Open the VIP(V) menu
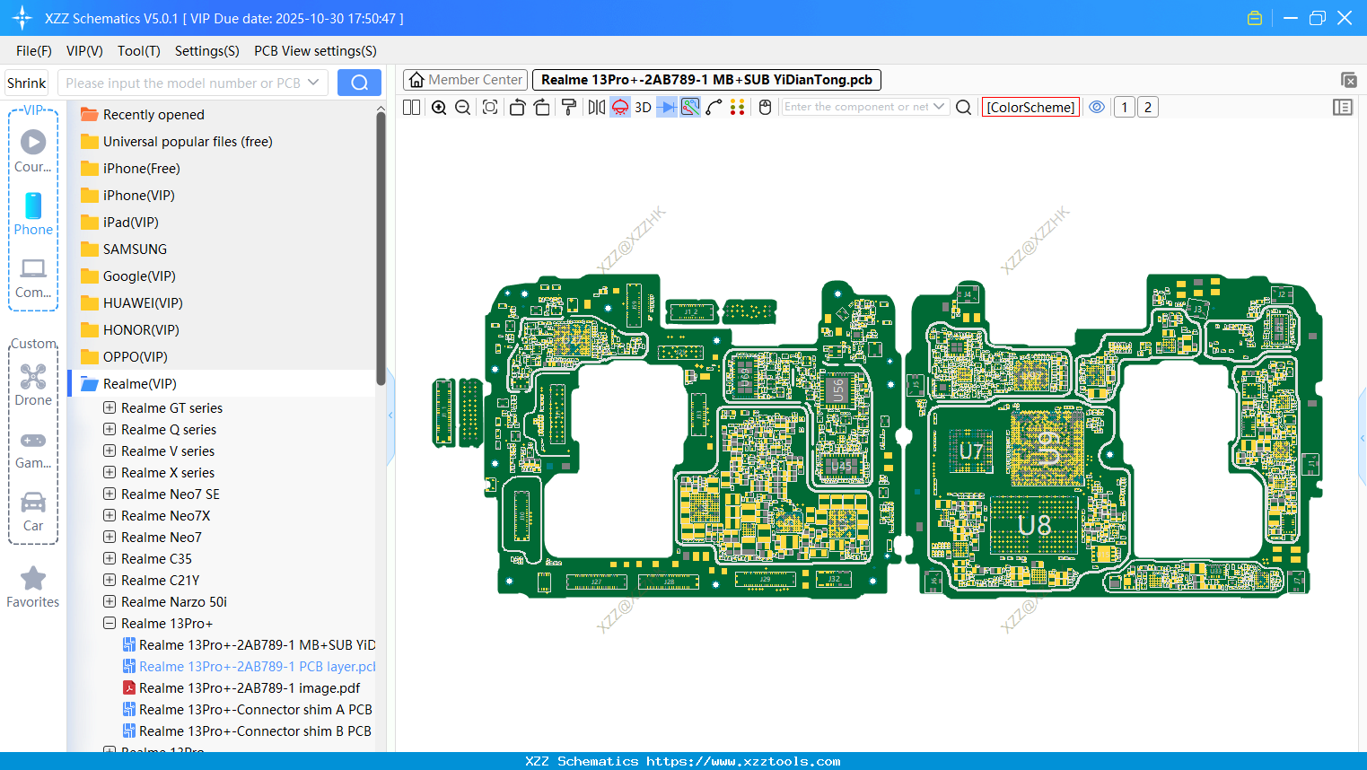Viewport: 1367px width, 770px height. point(84,51)
